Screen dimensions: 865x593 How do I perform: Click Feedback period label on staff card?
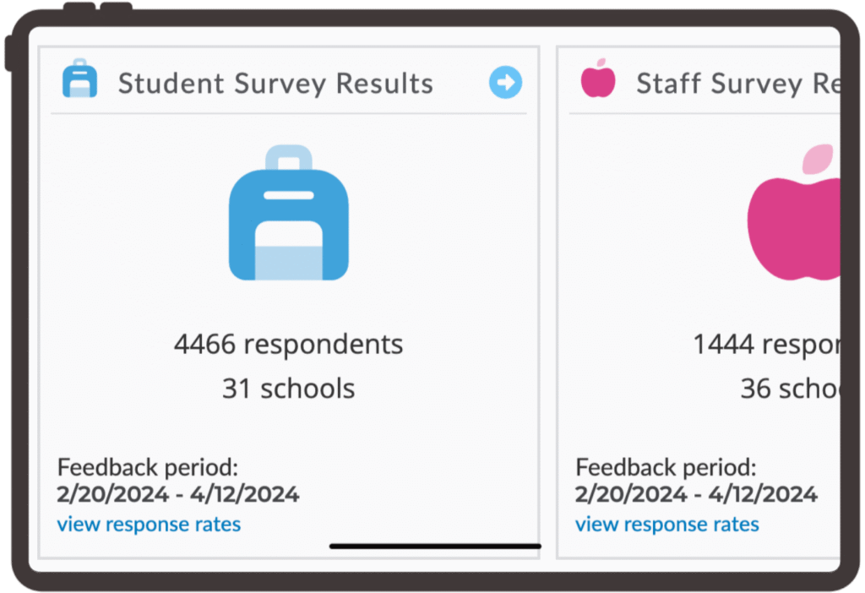tap(666, 467)
